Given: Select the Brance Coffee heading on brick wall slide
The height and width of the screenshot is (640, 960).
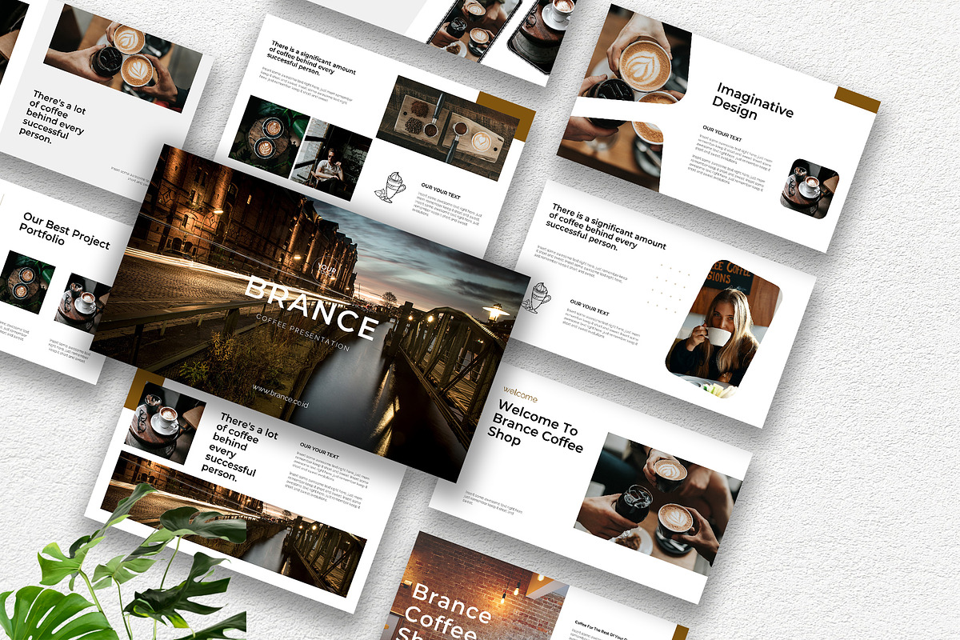Looking at the screenshot, I should [450, 613].
